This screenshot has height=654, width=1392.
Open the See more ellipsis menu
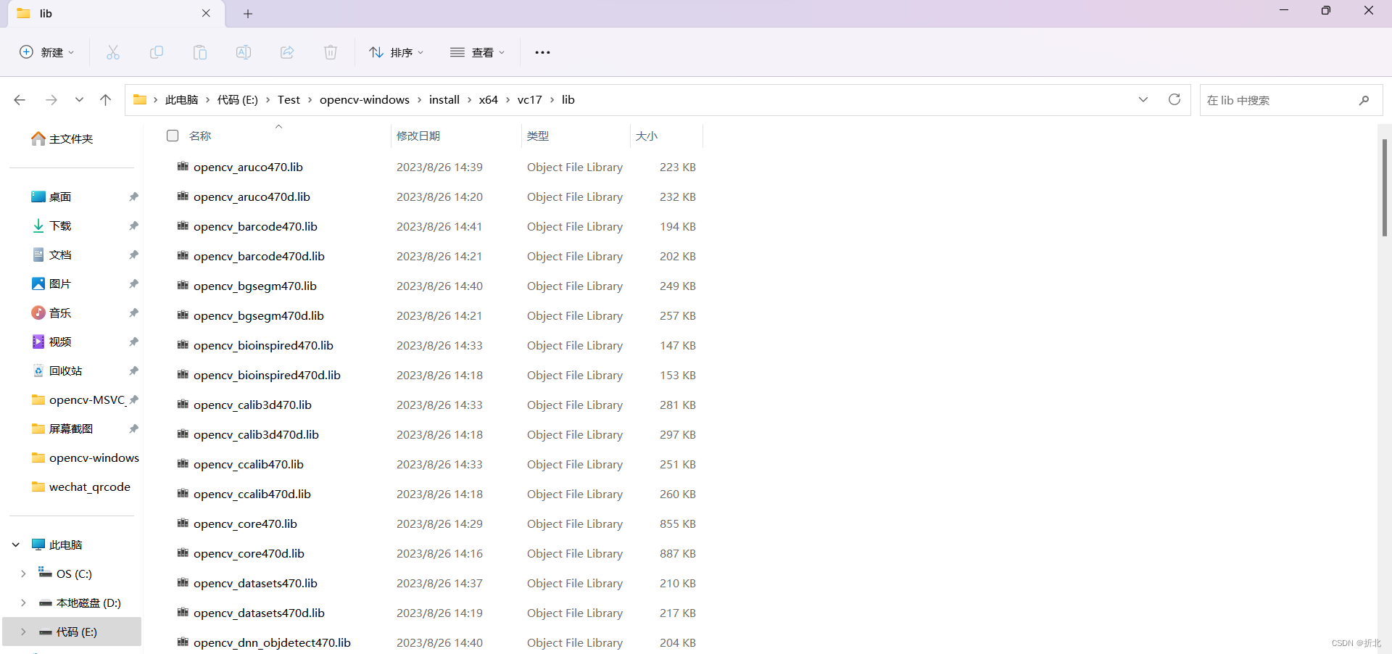542,52
